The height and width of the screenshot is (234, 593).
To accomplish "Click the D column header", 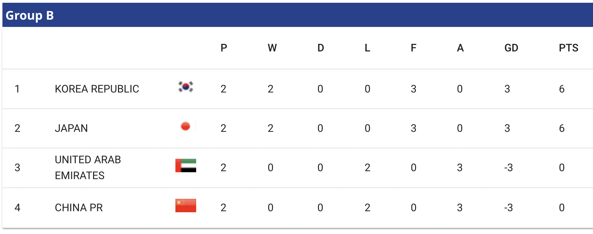I will pyautogui.click(x=321, y=48).
